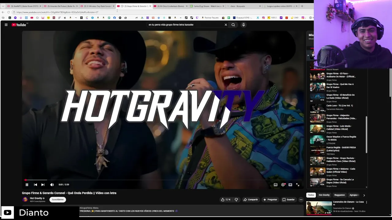Open the YouTube hamburger guide menu
This screenshot has width=392, height=220.
(x=6, y=25)
